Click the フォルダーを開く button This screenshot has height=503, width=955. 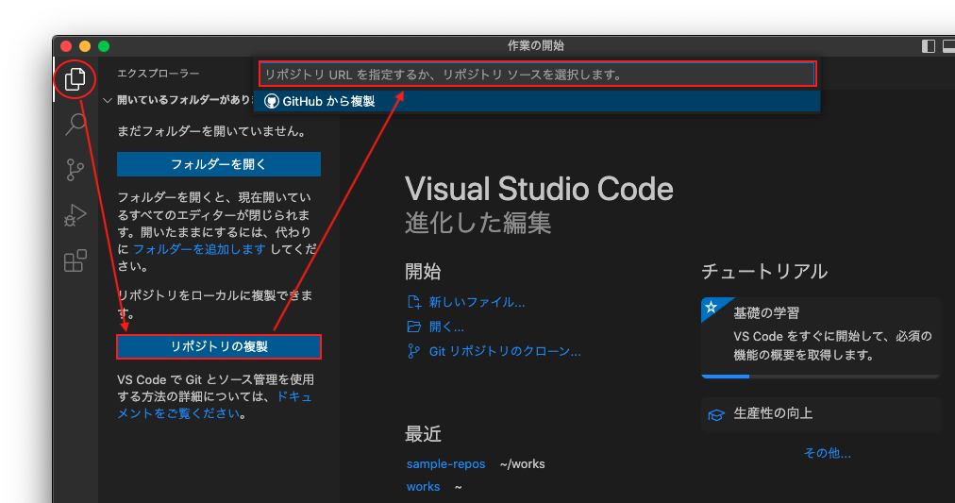[219, 164]
